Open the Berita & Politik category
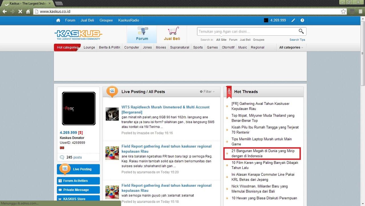 tap(110, 47)
